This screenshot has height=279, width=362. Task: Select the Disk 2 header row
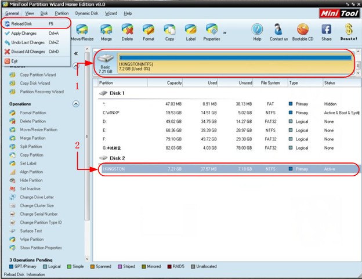tap(229, 158)
